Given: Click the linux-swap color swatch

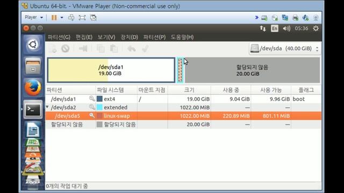Looking at the screenshot, I should pos(99,116).
